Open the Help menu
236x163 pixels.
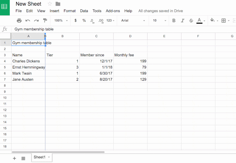[128, 11]
